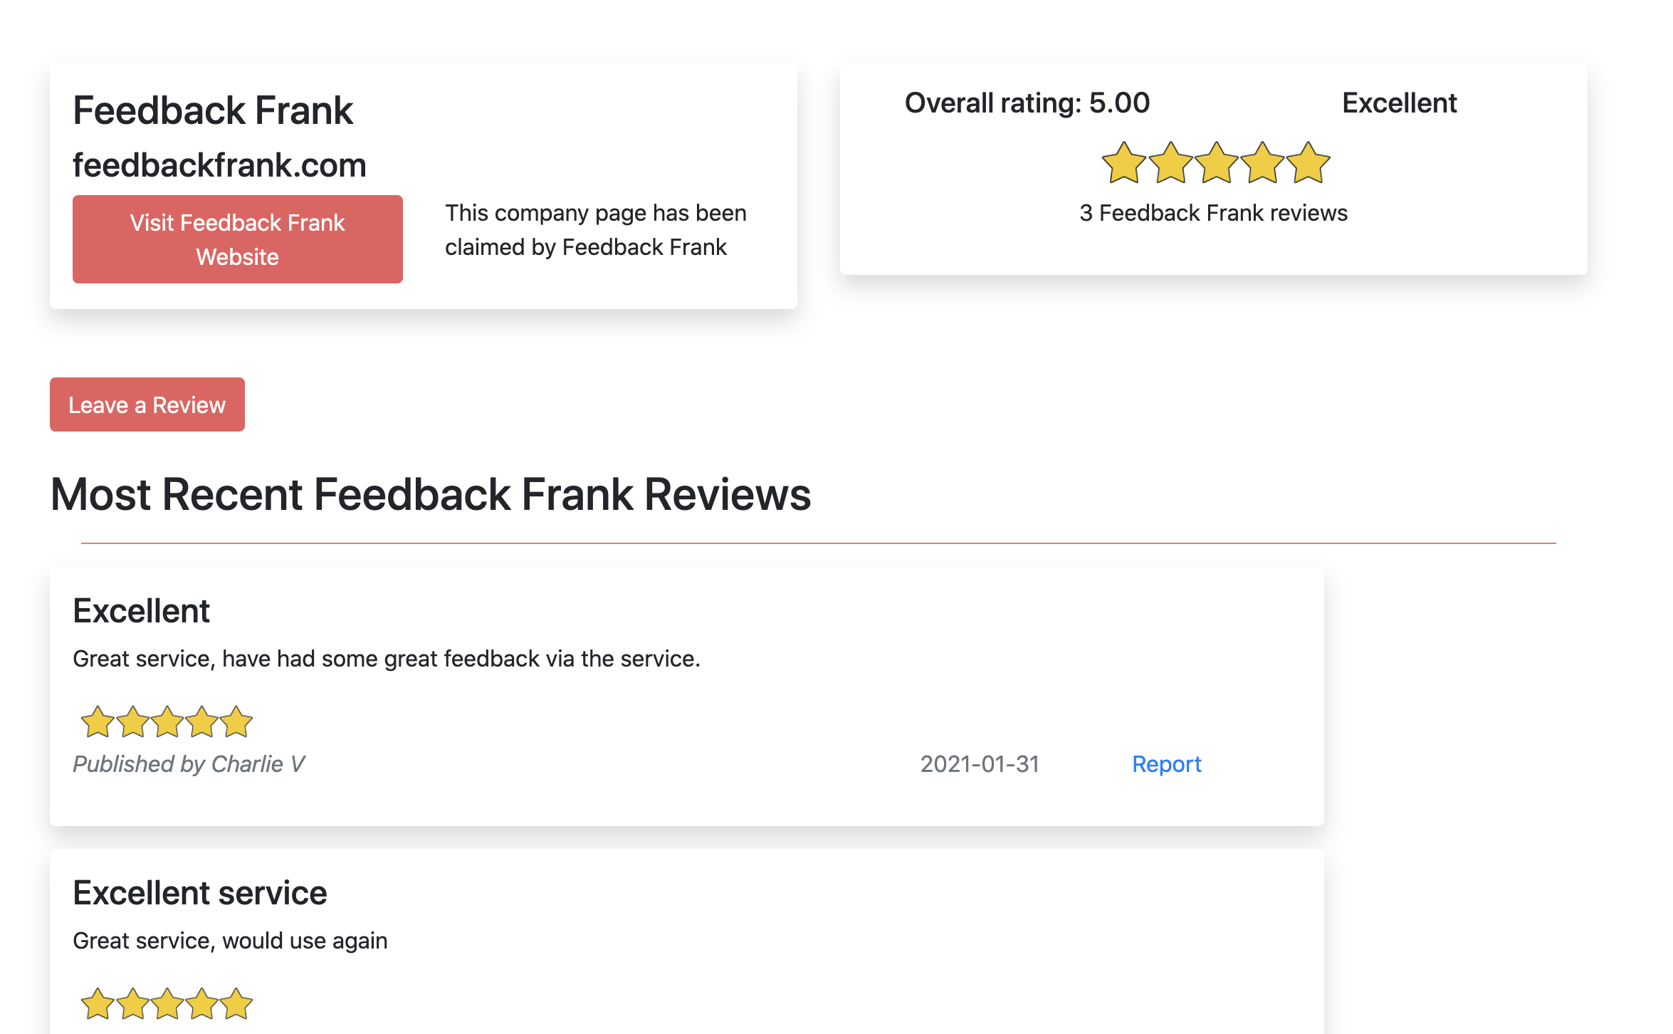Screen dimensions: 1673x1034
Task: Click the Visit Feedback Frank Website button
Action: pyautogui.click(x=237, y=239)
